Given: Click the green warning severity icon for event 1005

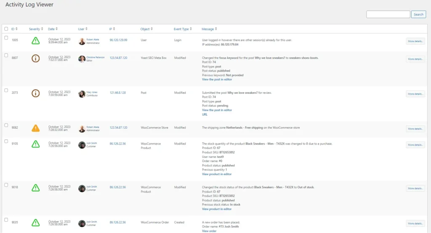Looking at the screenshot, I should pyautogui.click(x=36, y=41).
